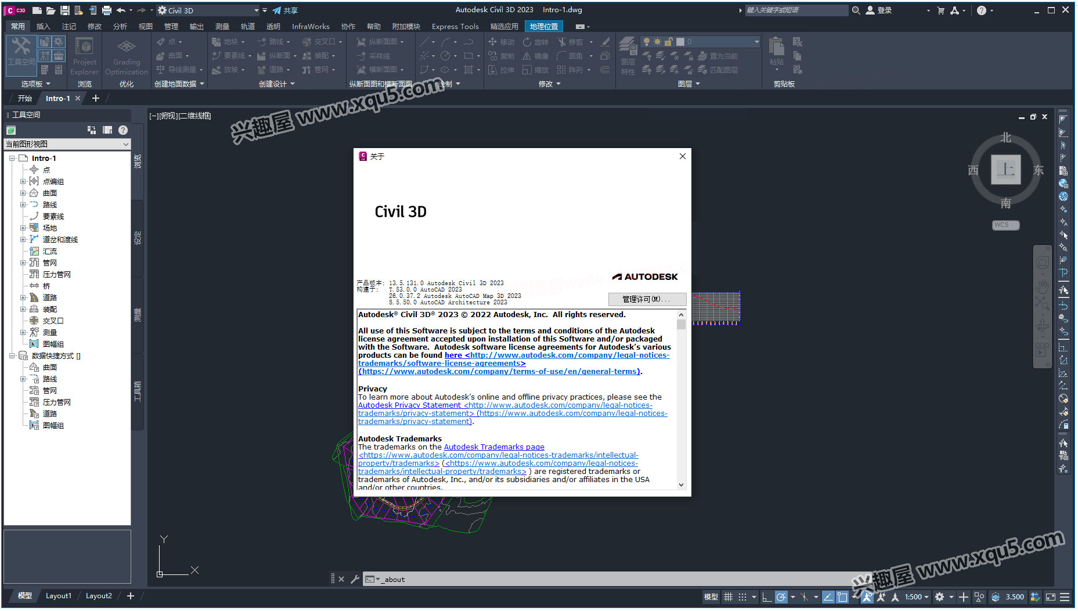This screenshot has height=611, width=1078.
Task: Toggle annotation visibility icon in status bar
Action: coord(867,596)
